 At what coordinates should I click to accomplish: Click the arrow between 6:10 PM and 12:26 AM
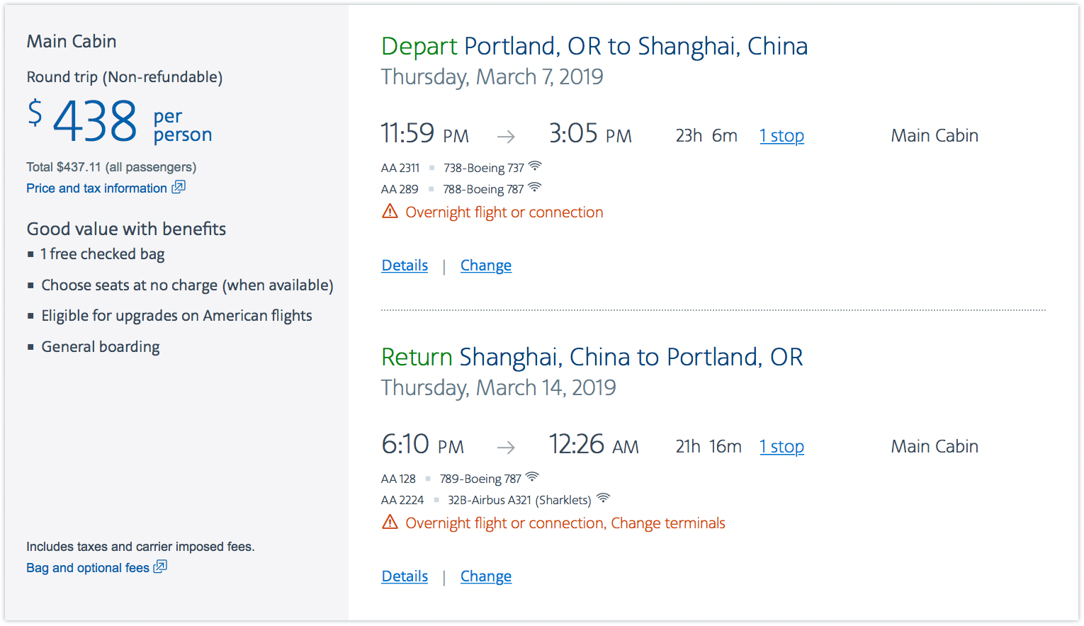click(x=506, y=448)
